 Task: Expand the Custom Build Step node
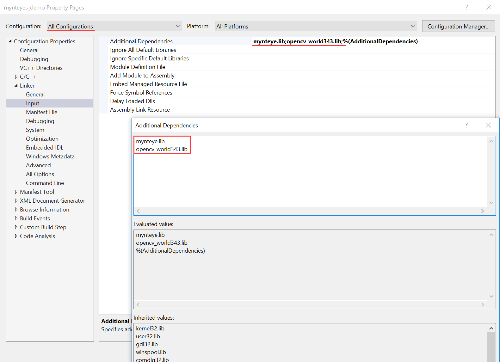[16, 227]
